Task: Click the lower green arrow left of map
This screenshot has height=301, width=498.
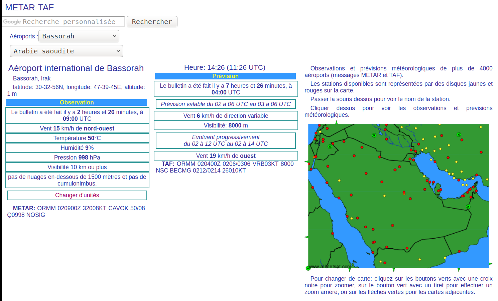Action: (306, 237)
